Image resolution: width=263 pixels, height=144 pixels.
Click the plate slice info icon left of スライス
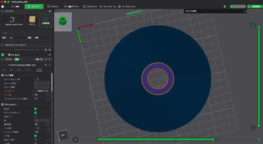(225, 6)
